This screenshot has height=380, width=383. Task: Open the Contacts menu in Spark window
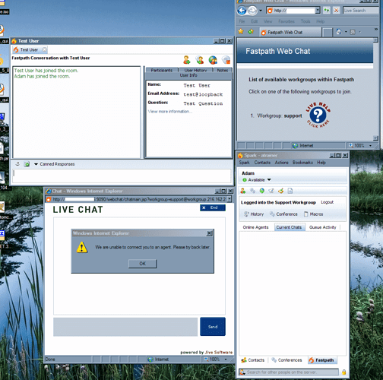pos(262,163)
